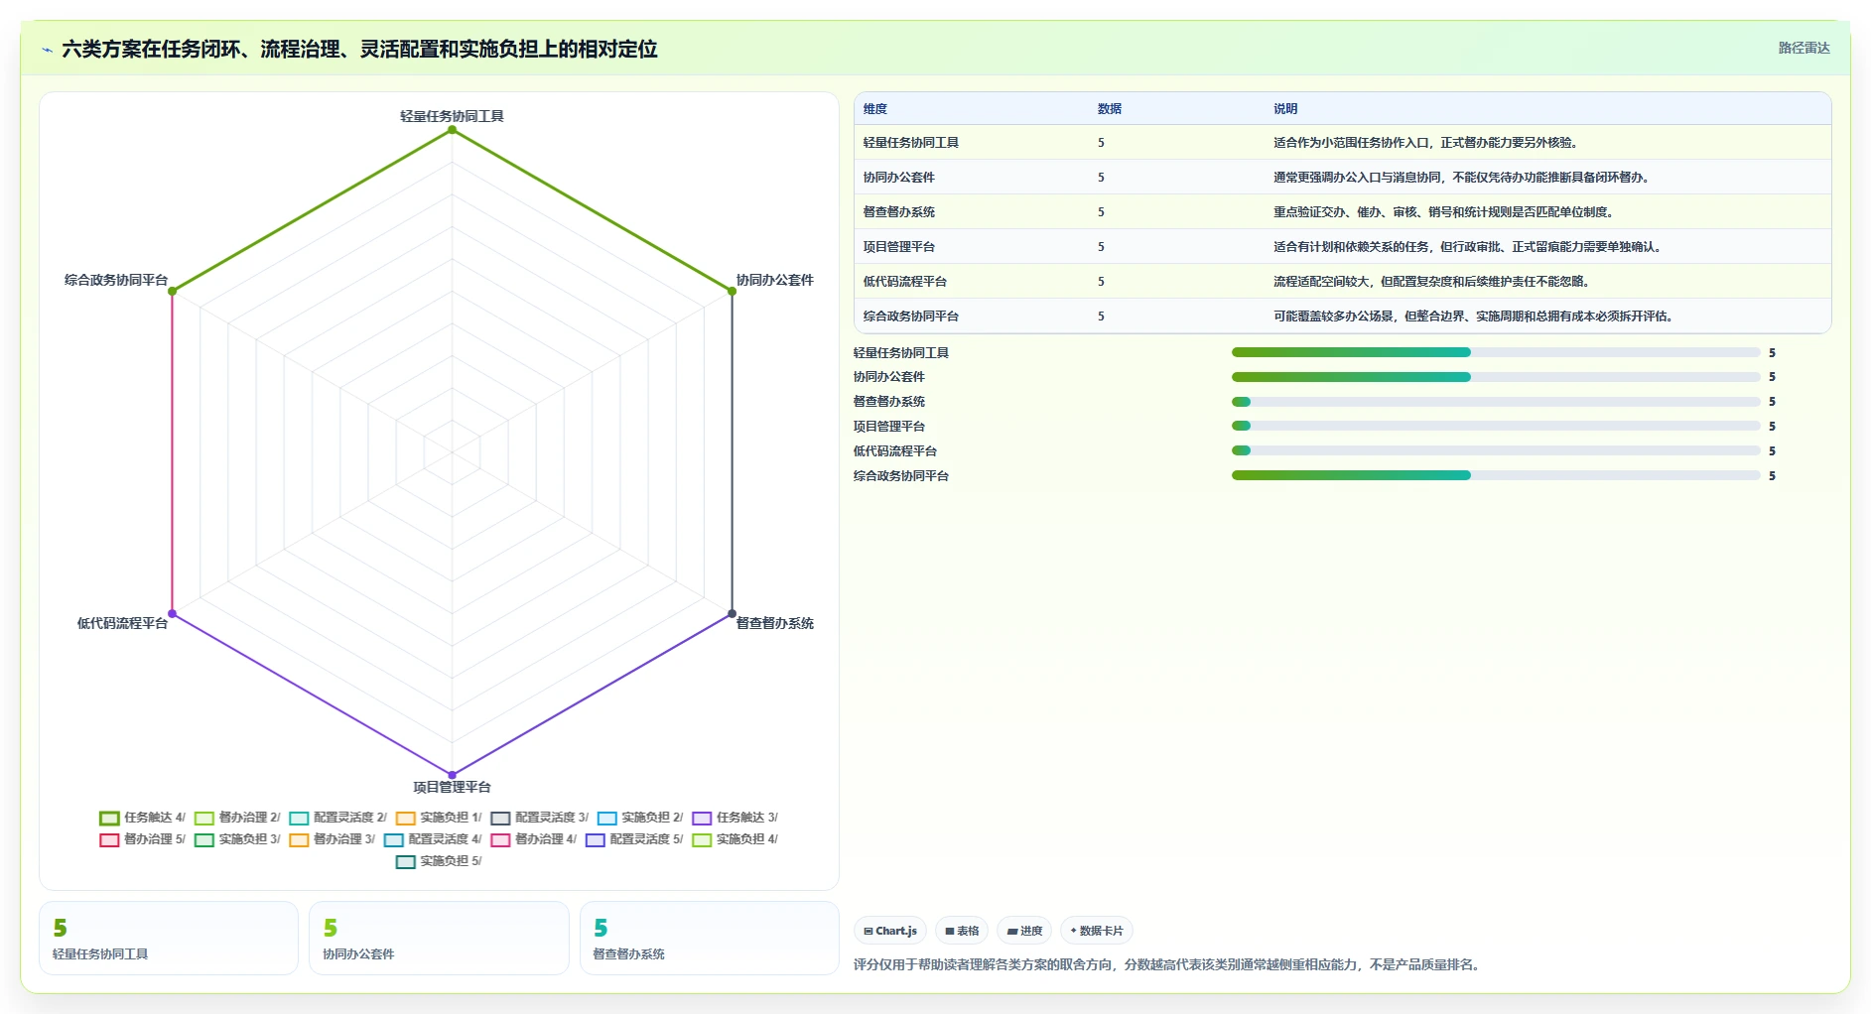
Task: Click the 路径雷达 label in the header
Action: pos(1804,48)
